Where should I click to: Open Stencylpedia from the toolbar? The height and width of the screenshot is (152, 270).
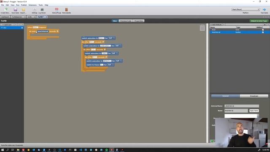[x=67, y=10]
